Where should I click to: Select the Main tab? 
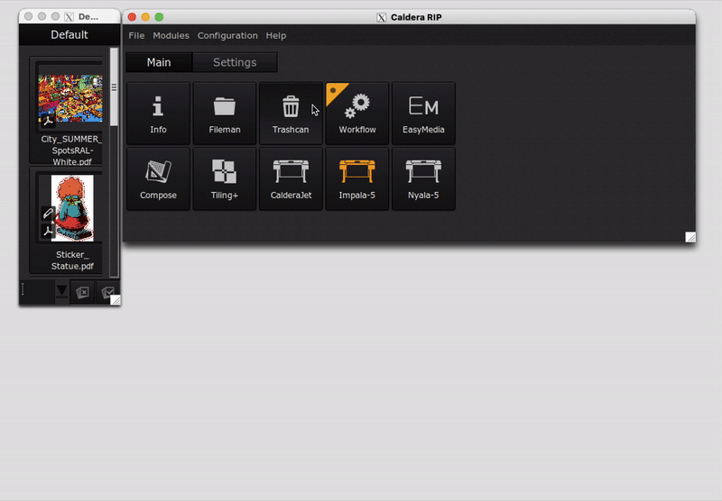pos(159,63)
